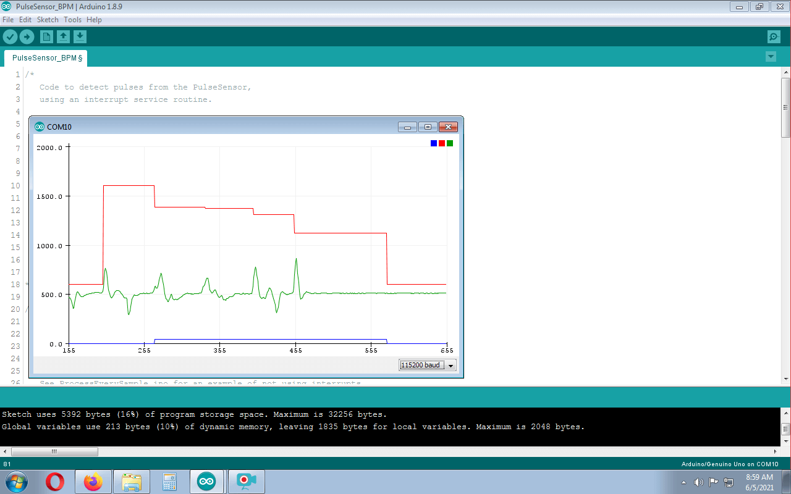Open Calculator from the taskbar

(x=169, y=481)
